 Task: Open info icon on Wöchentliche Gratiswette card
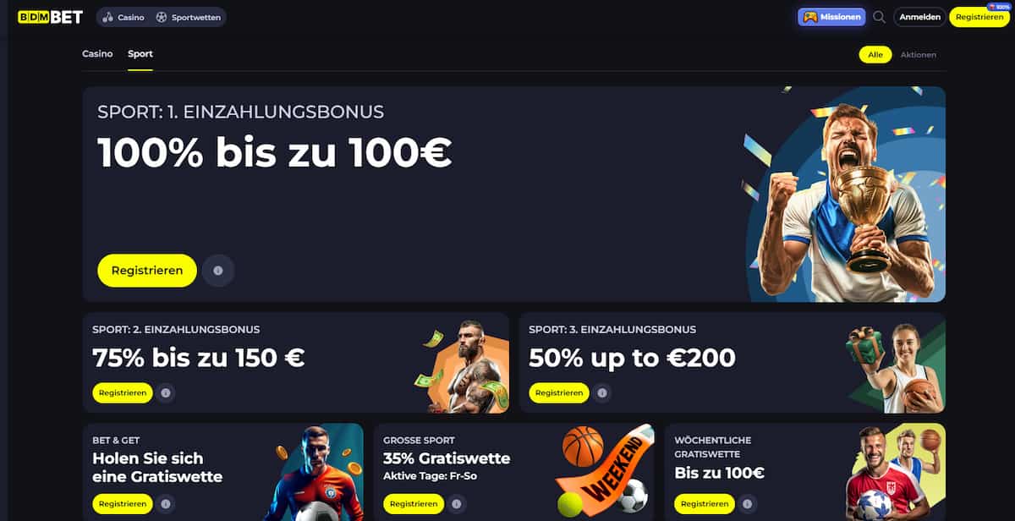click(x=748, y=504)
